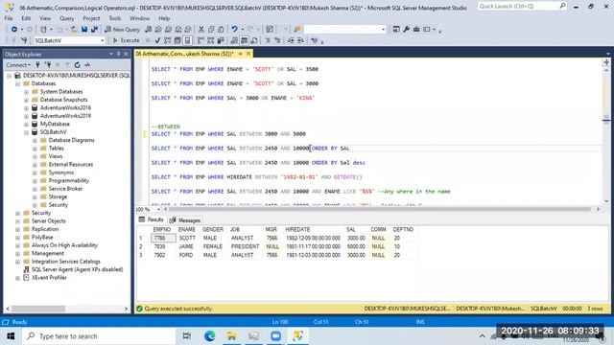Click the Save All icon

tap(94, 30)
